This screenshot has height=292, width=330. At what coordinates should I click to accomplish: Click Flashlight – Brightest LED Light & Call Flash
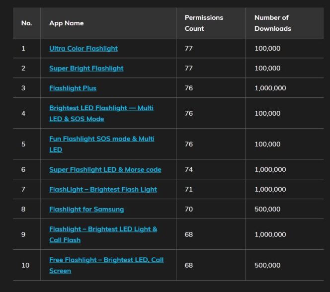coord(103,229)
